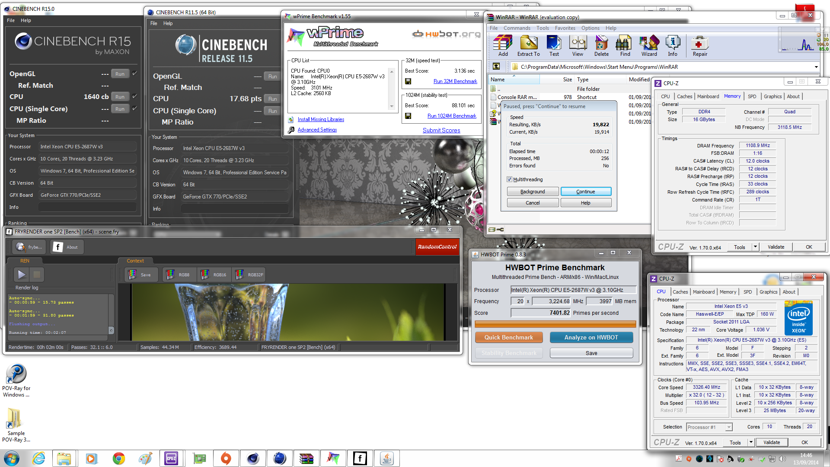Click Validate in lower CPU-Z window
The width and height of the screenshot is (830, 467).
[x=772, y=442]
